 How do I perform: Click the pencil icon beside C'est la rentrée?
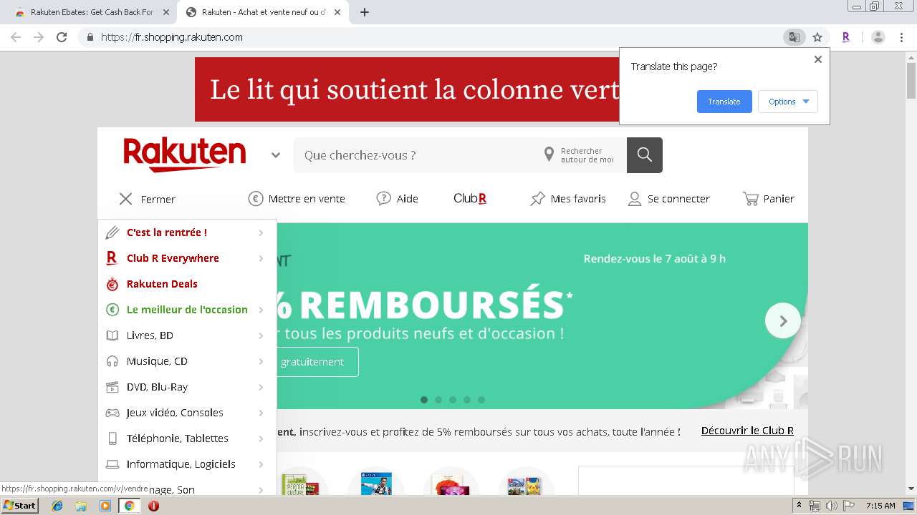click(112, 232)
